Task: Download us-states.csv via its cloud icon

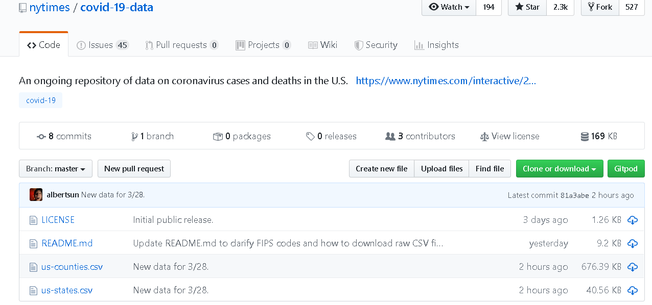Action: coord(633,290)
